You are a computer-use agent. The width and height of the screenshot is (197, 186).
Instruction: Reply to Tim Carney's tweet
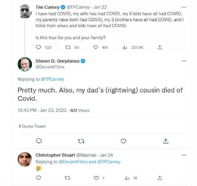click(x=38, y=47)
